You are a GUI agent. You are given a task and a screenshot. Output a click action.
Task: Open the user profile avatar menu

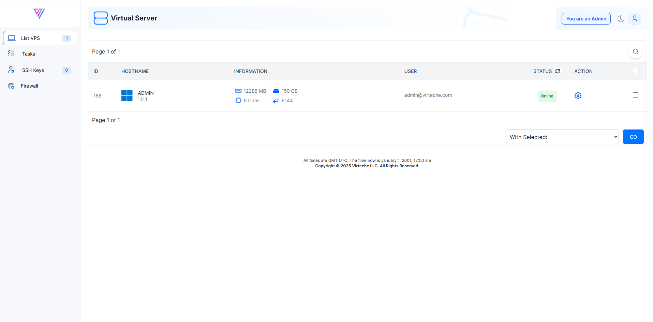(x=635, y=19)
